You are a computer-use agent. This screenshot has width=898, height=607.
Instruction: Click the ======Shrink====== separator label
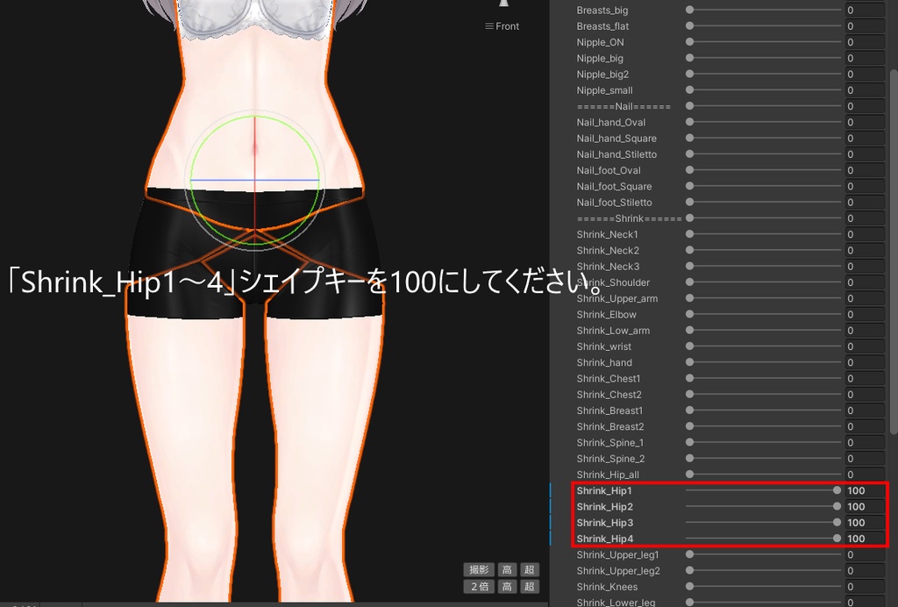pyautogui.click(x=630, y=218)
